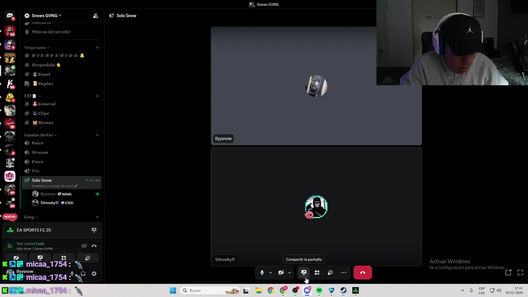
Task: Select the Solo Snow voice channel
Action: 61,183
